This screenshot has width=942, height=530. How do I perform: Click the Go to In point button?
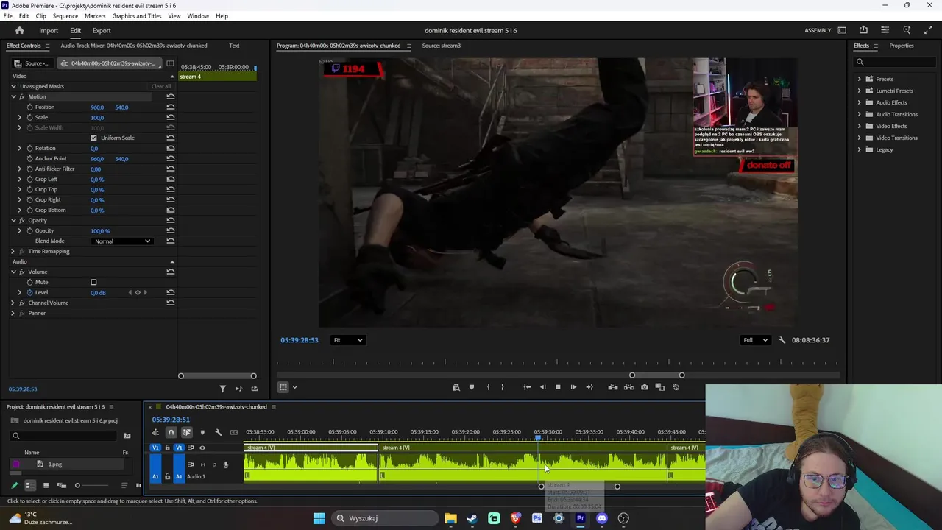point(527,387)
